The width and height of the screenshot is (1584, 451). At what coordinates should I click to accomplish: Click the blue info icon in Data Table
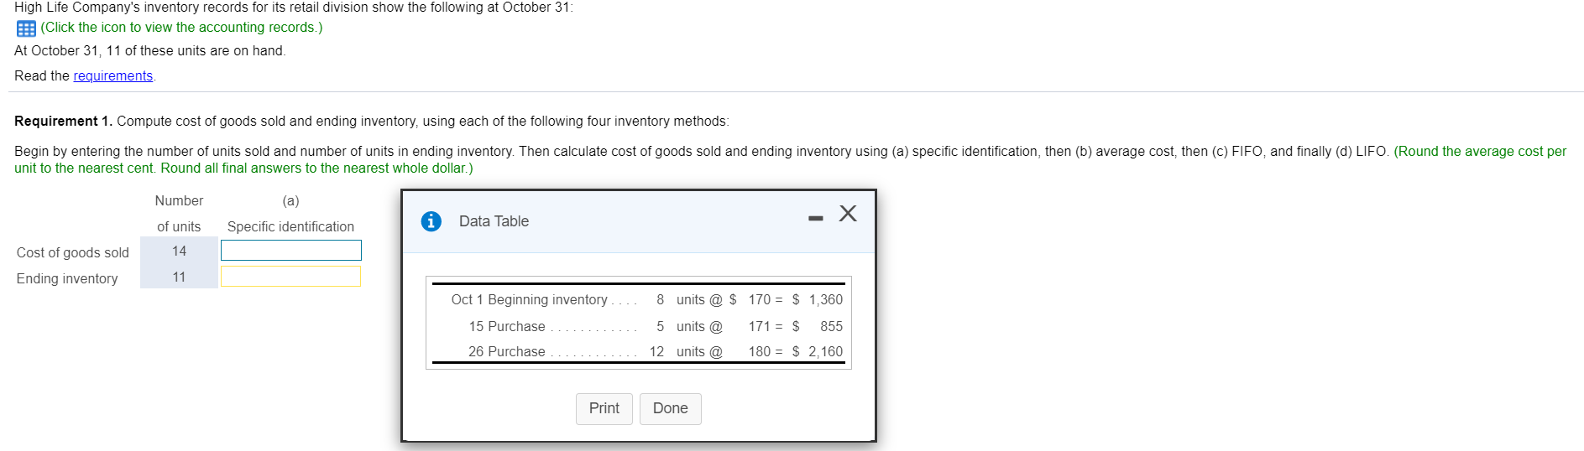[x=431, y=221]
